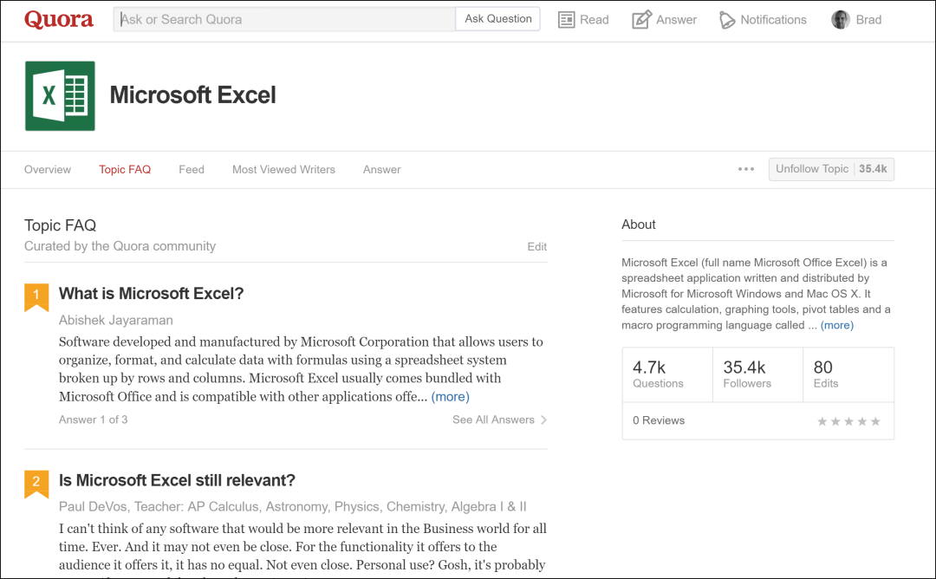Viewport: 936px width, 579px height.
Task: Click the Quora logo
Action: (59, 20)
